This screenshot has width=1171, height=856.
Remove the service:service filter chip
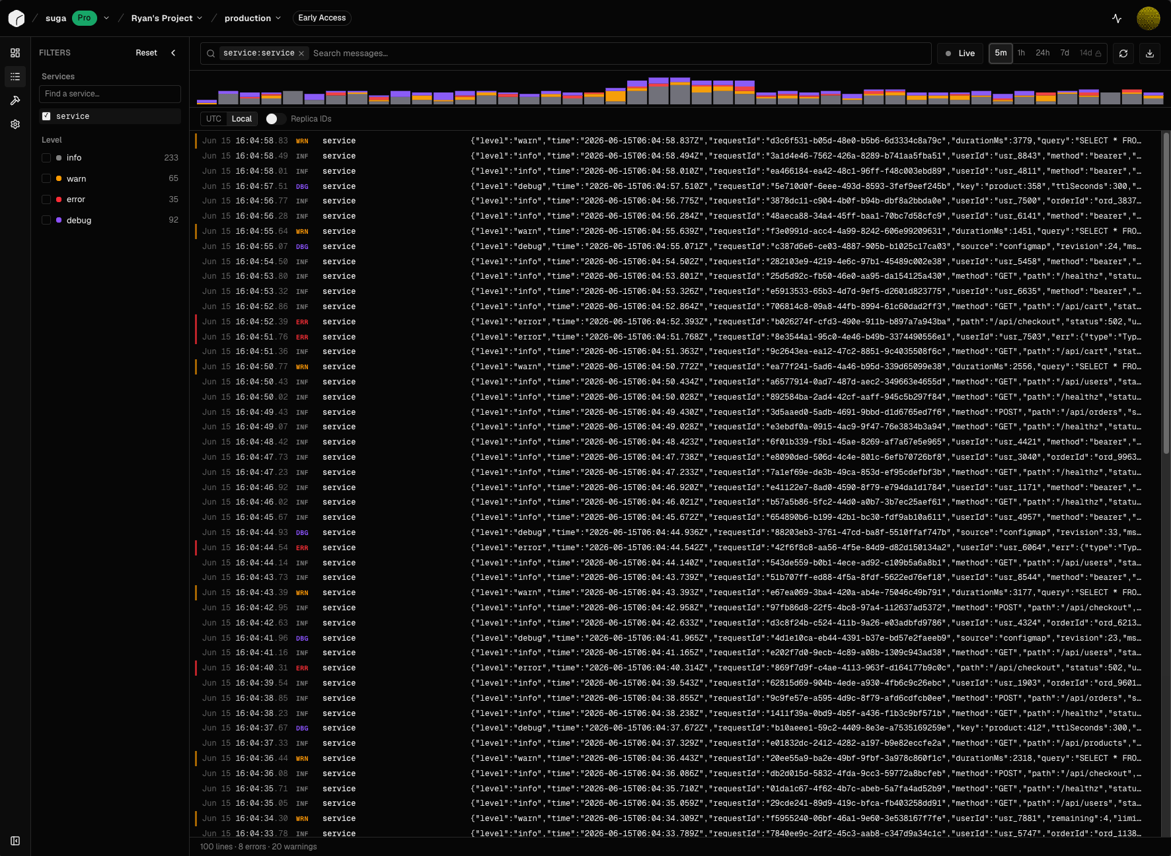click(x=301, y=54)
